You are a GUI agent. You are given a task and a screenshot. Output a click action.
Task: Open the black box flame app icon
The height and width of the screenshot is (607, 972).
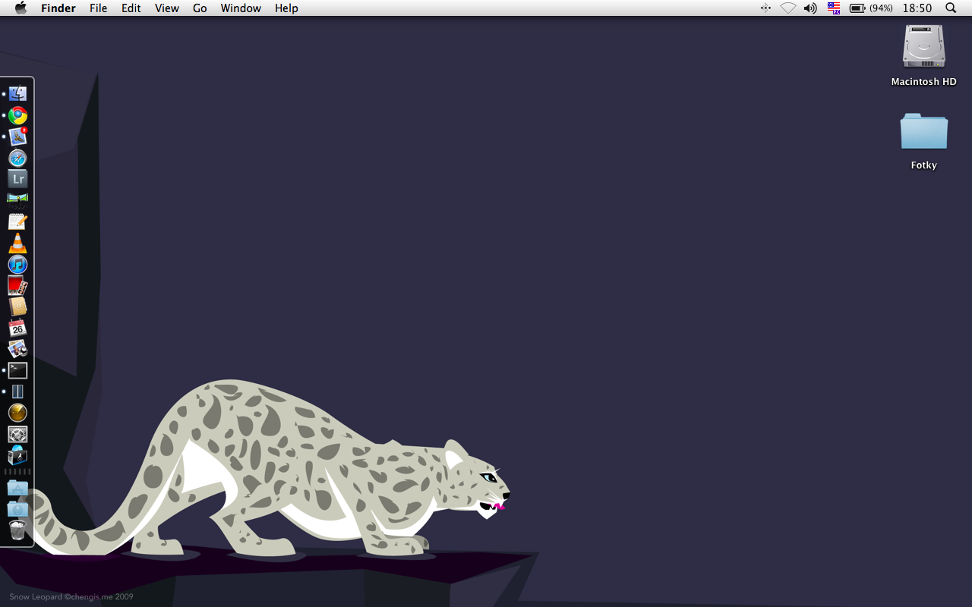(x=17, y=455)
